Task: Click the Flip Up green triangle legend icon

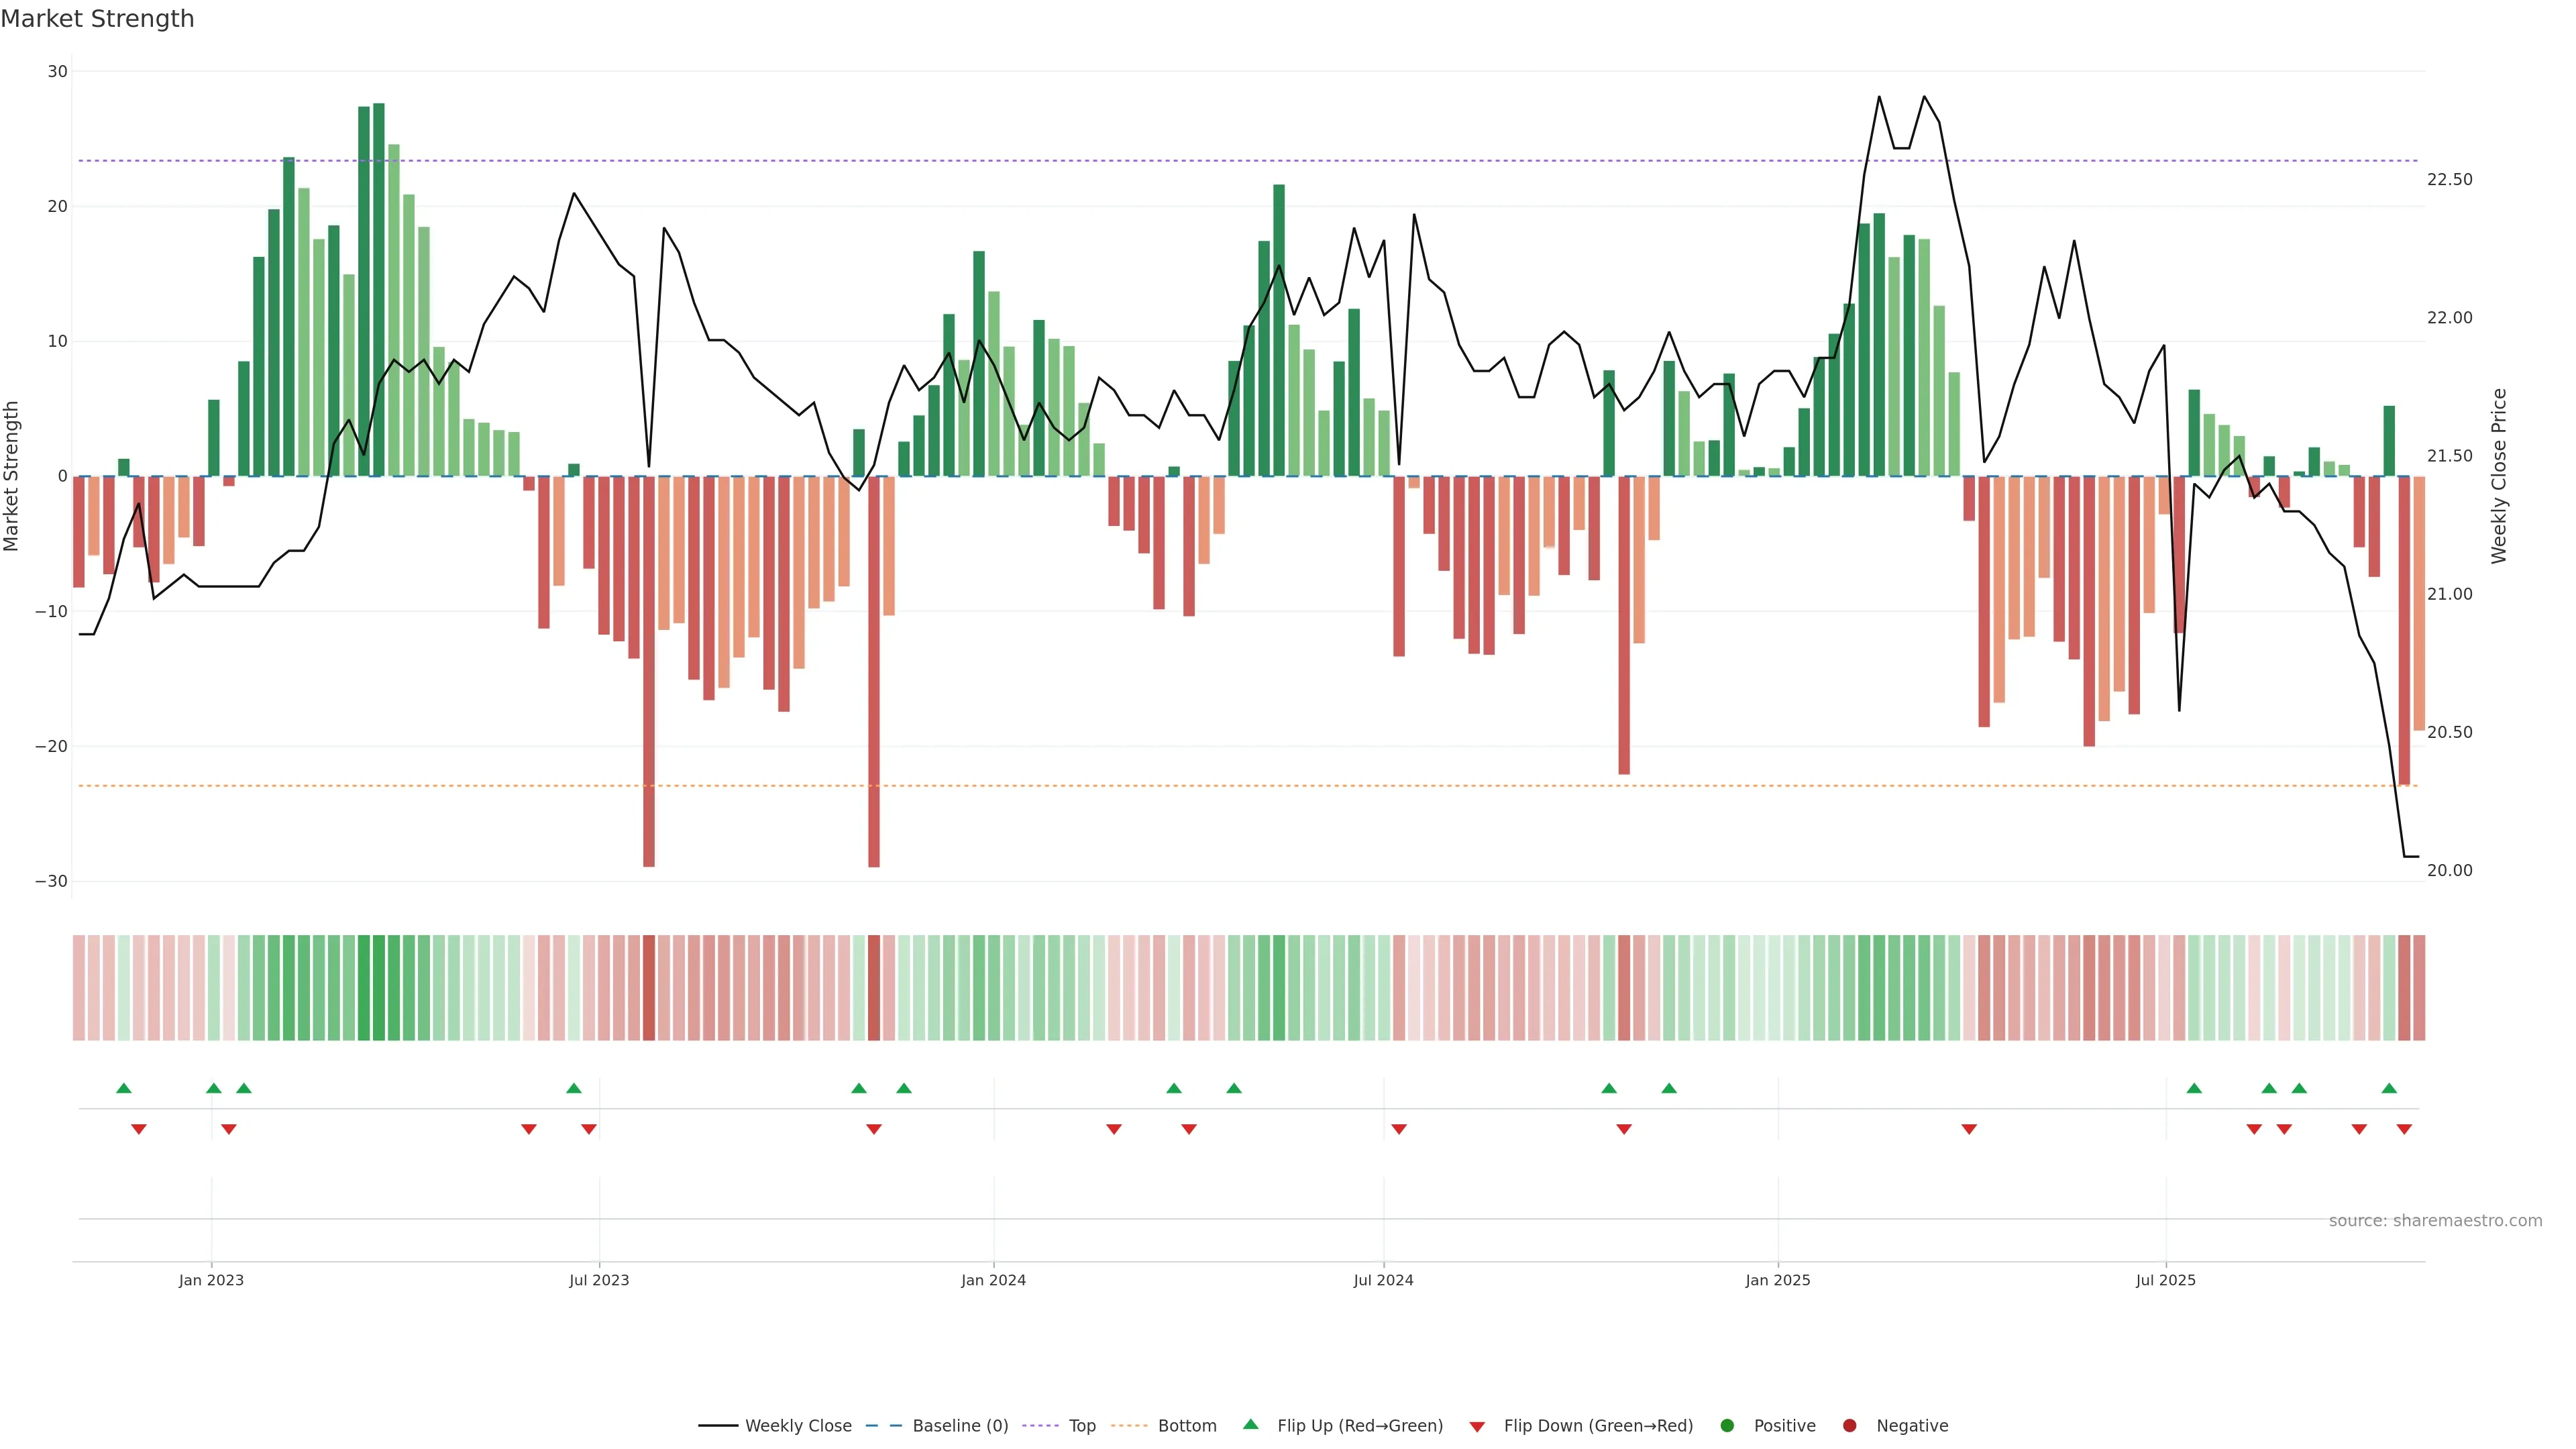Action: tap(1250, 1424)
